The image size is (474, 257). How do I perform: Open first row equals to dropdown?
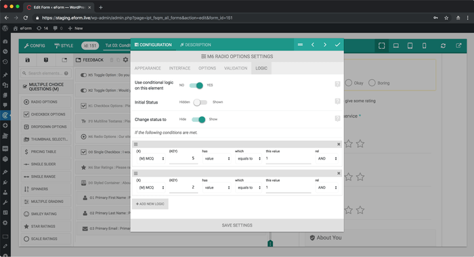pyautogui.click(x=249, y=158)
